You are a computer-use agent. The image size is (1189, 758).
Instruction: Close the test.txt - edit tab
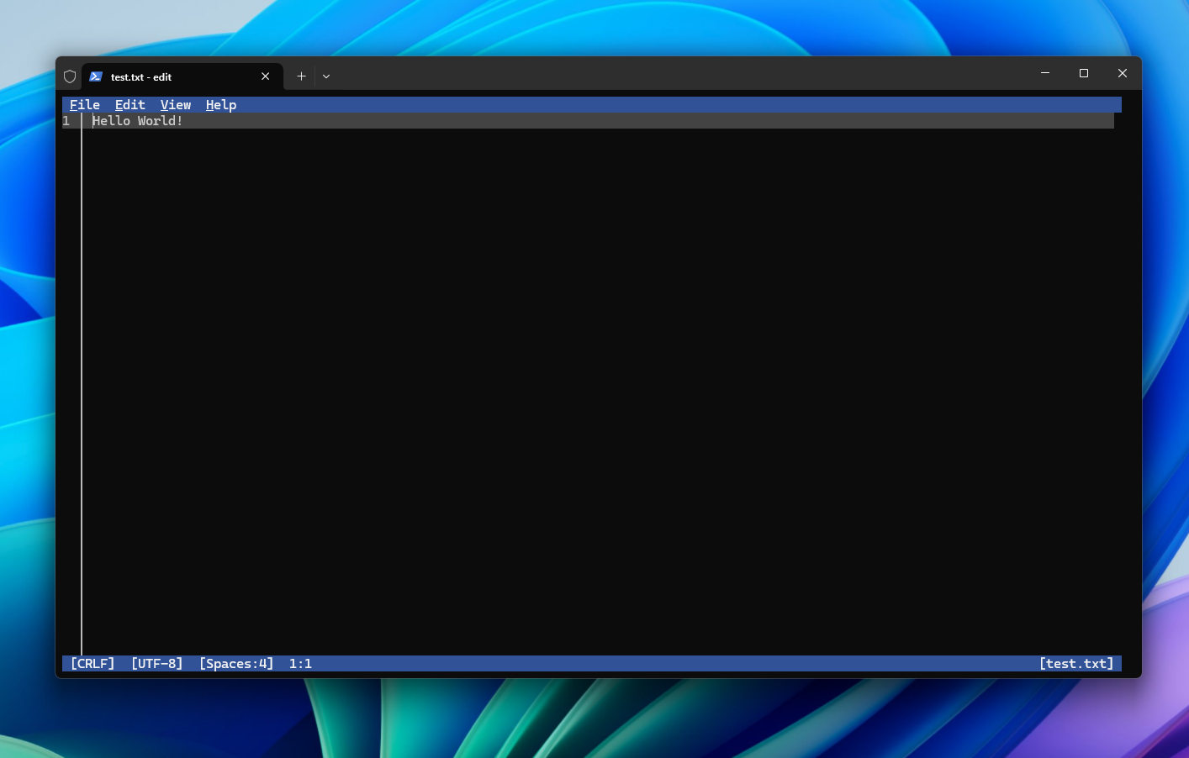click(266, 76)
